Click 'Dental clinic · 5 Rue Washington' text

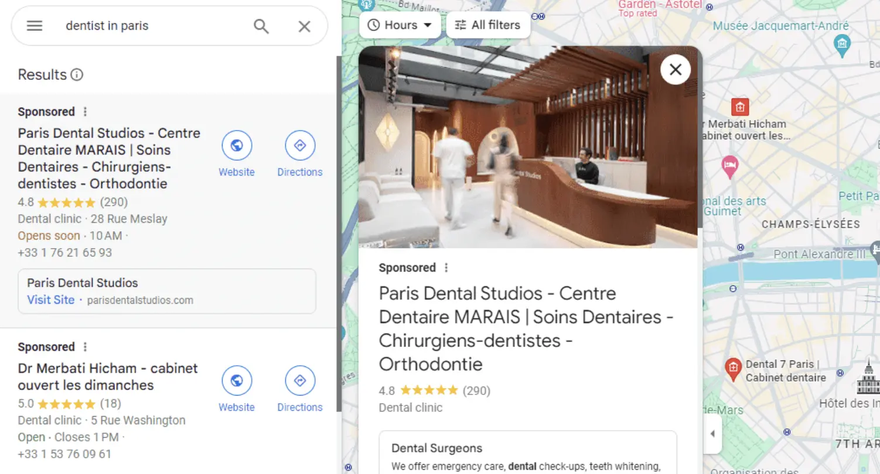101,420
